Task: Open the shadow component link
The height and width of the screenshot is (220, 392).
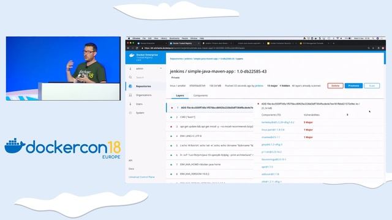Action: (271, 137)
